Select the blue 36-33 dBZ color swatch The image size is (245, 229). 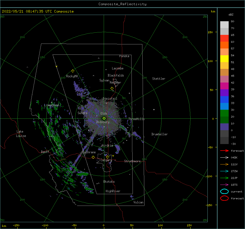click(x=224, y=100)
